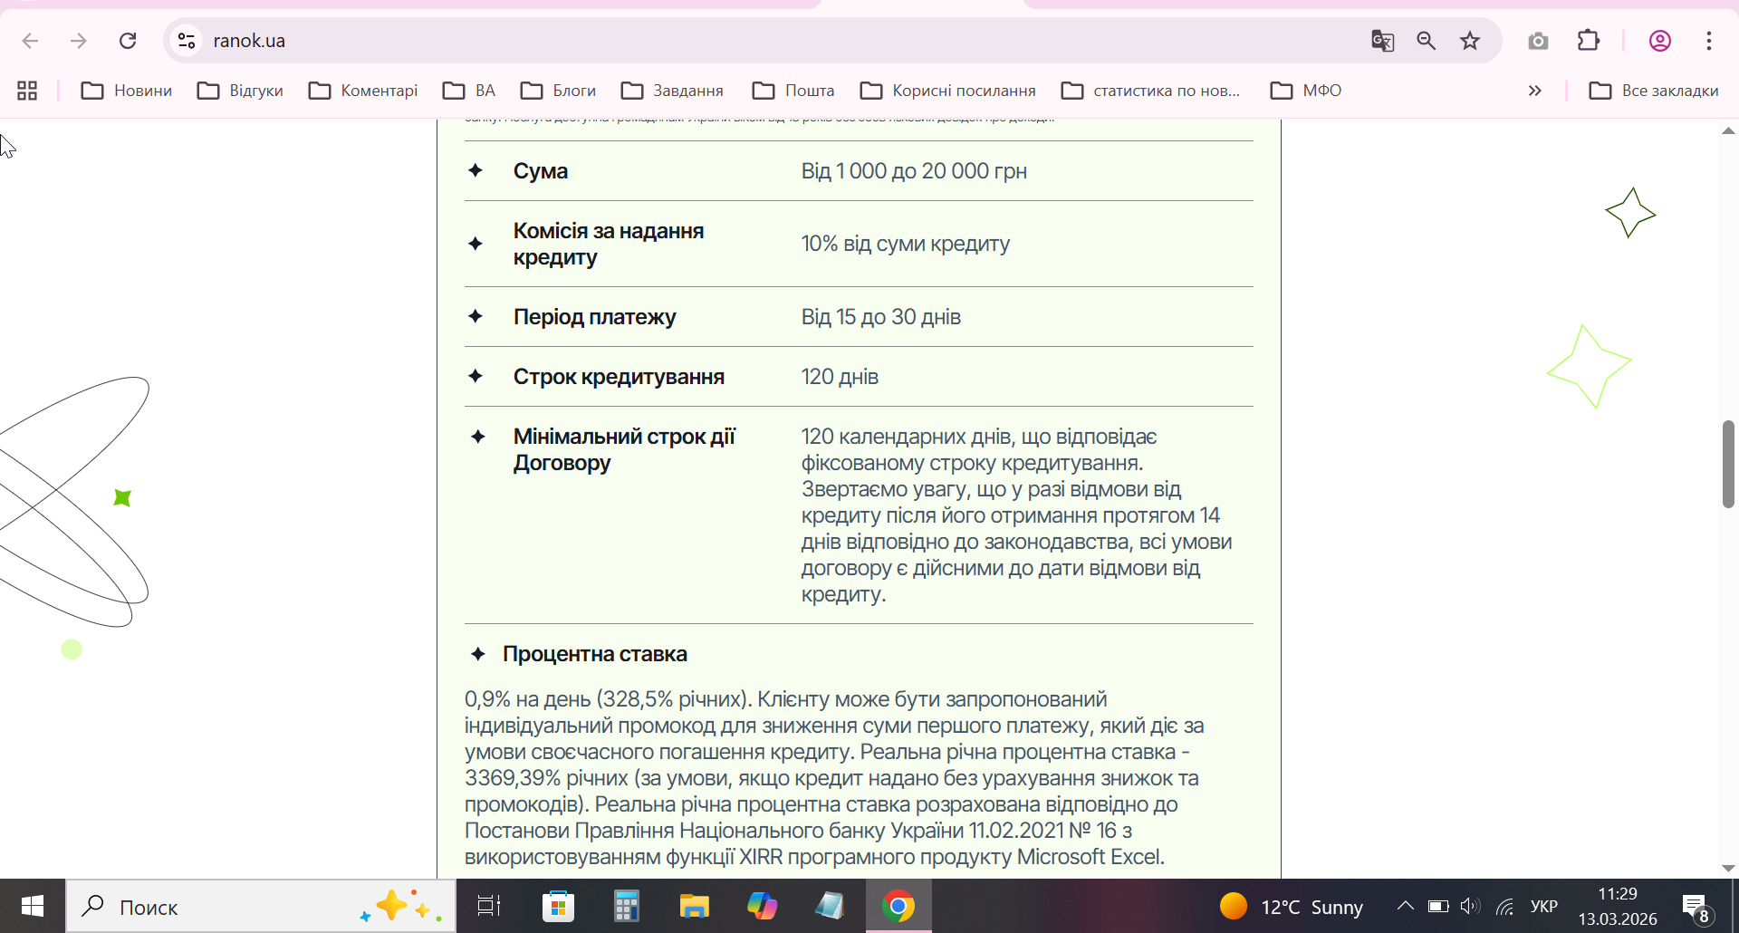The image size is (1739, 933).
Task: Bookmark this page with the star icon
Action: (1470, 41)
